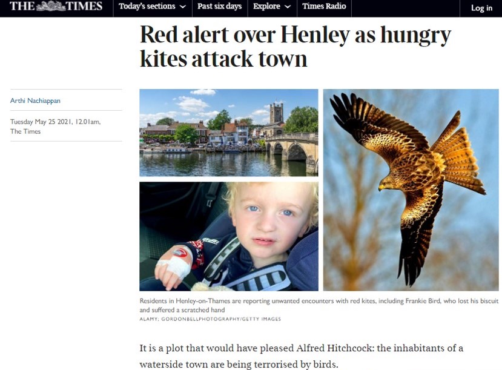Expand the Today's sections chevron
The height and width of the screenshot is (370, 502).
pos(183,7)
